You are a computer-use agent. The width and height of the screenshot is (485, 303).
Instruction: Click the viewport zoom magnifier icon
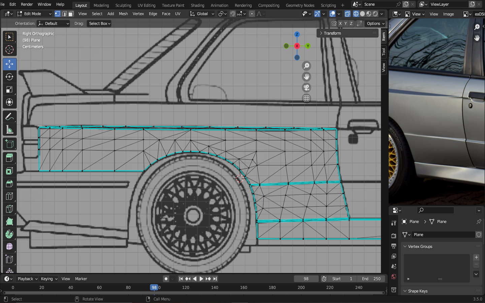pyautogui.click(x=306, y=66)
